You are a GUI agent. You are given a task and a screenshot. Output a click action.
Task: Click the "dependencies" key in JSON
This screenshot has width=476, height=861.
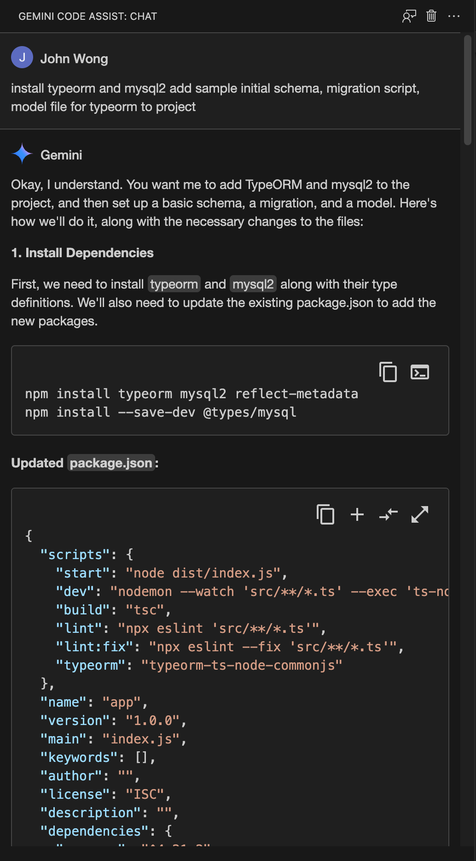pyautogui.click(x=94, y=831)
